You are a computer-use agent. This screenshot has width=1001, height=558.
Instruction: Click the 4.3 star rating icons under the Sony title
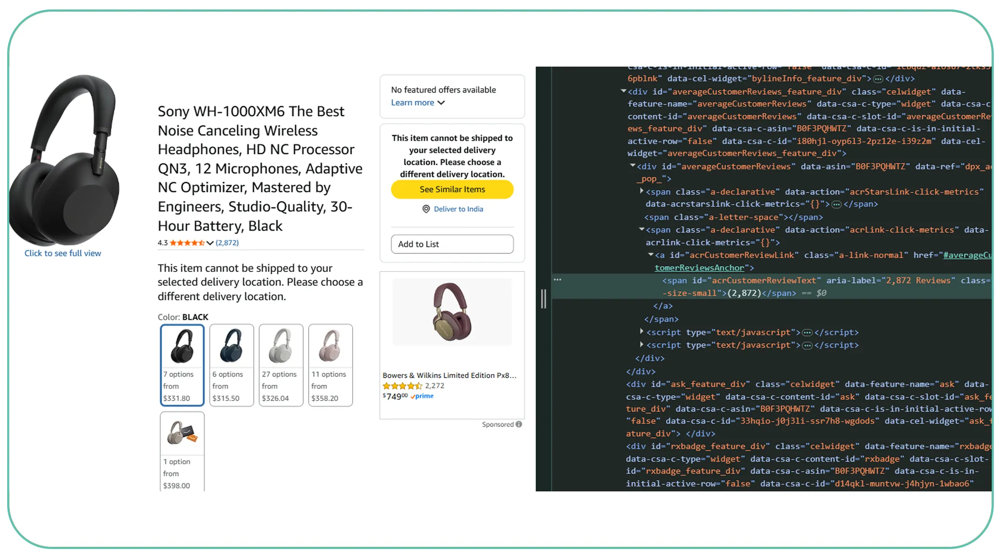coord(187,243)
